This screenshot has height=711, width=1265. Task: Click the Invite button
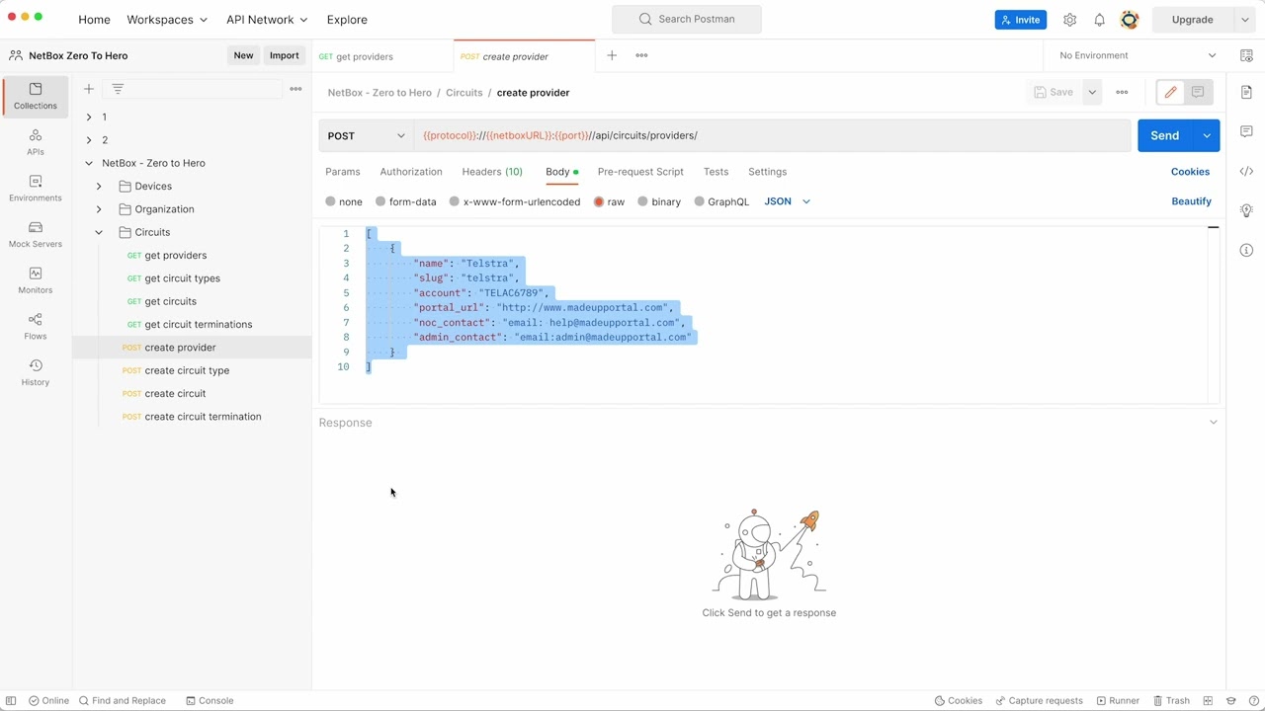(x=1021, y=20)
